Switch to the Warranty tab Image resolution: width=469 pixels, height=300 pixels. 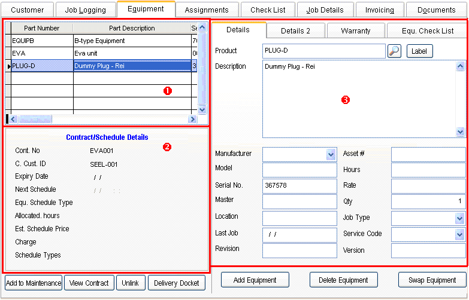tap(355, 31)
